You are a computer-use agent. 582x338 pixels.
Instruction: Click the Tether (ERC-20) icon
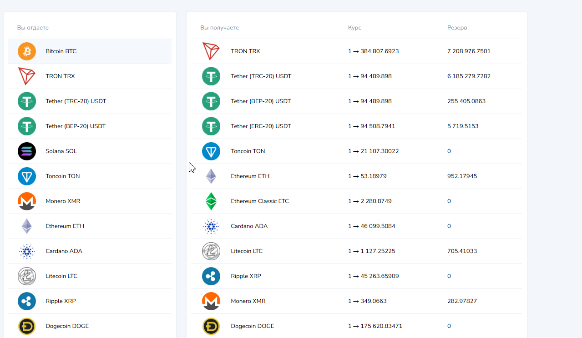click(x=211, y=126)
